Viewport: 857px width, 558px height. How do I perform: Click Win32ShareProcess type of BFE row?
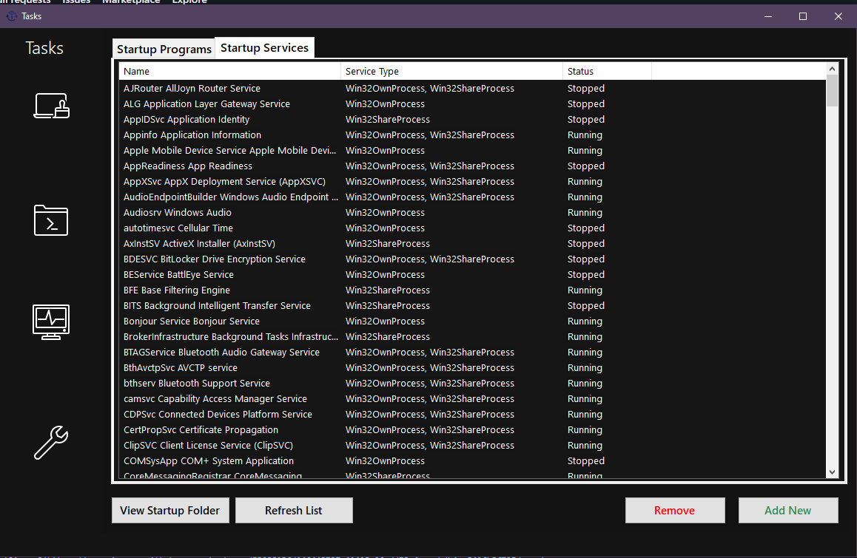click(x=388, y=290)
